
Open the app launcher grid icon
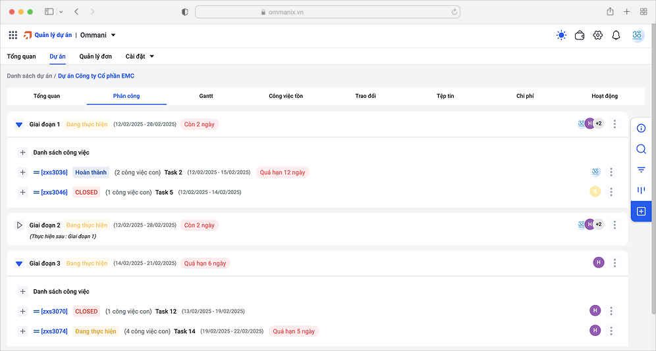point(13,35)
